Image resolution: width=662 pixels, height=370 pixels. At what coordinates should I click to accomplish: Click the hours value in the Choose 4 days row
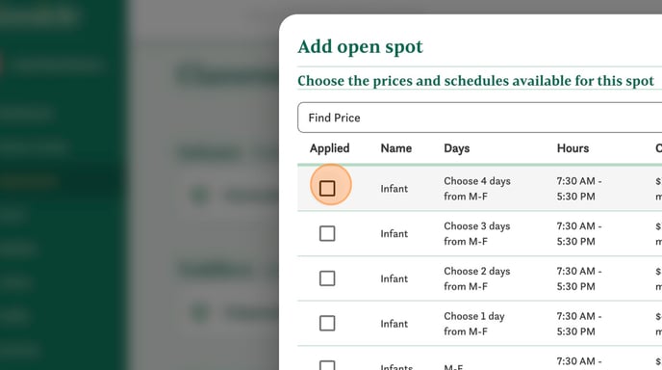579,189
